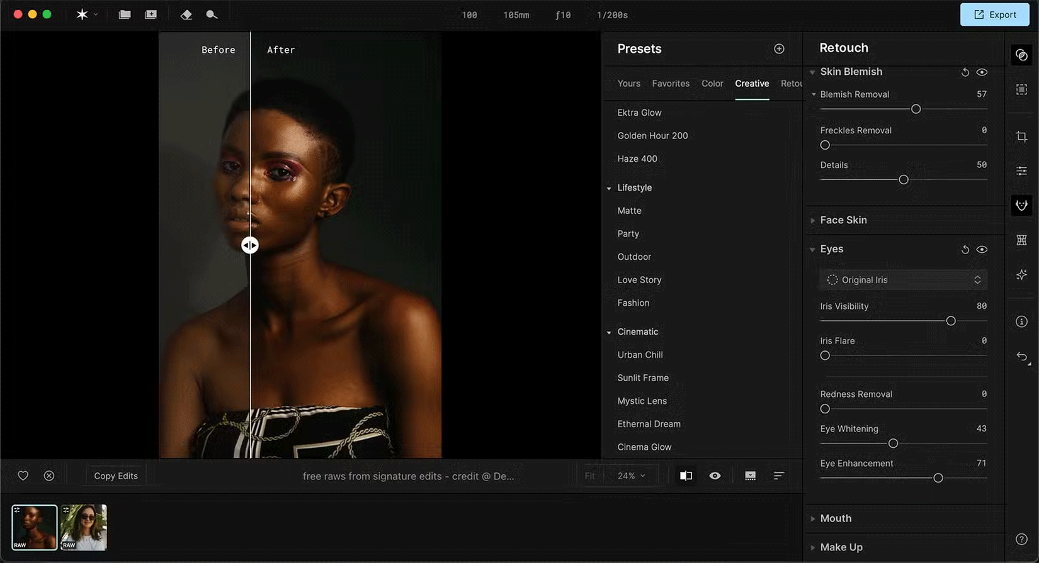
Task: Toggle the before/after split view button
Action: coord(686,476)
